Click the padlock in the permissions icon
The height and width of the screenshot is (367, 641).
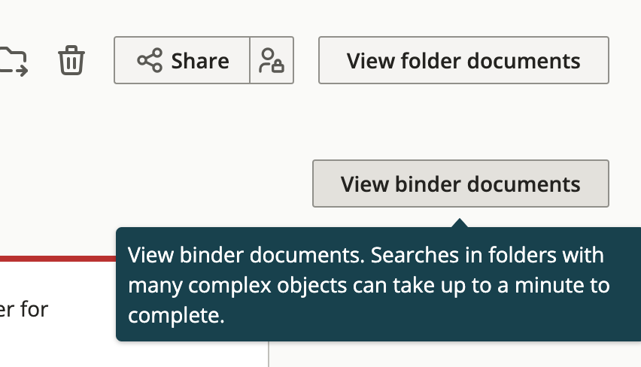tap(278, 65)
